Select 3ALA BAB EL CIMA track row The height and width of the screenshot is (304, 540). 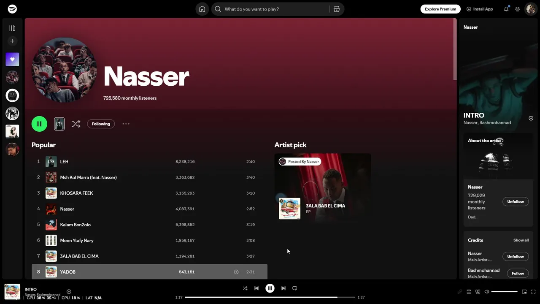point(149,256)
